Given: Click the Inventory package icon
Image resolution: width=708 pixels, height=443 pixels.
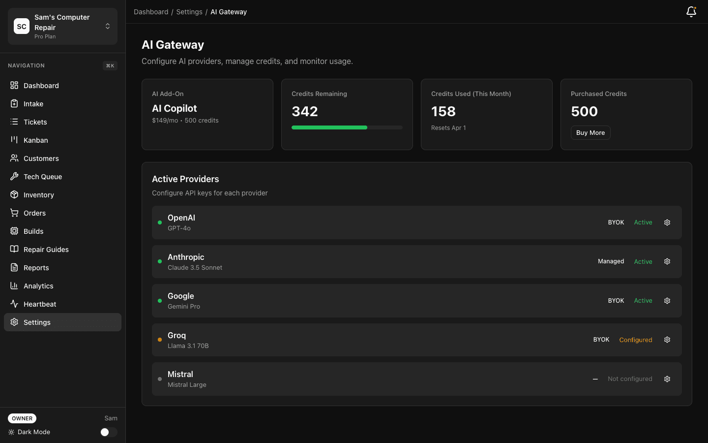Looking at the screenshot, I should tap(15, 194).
